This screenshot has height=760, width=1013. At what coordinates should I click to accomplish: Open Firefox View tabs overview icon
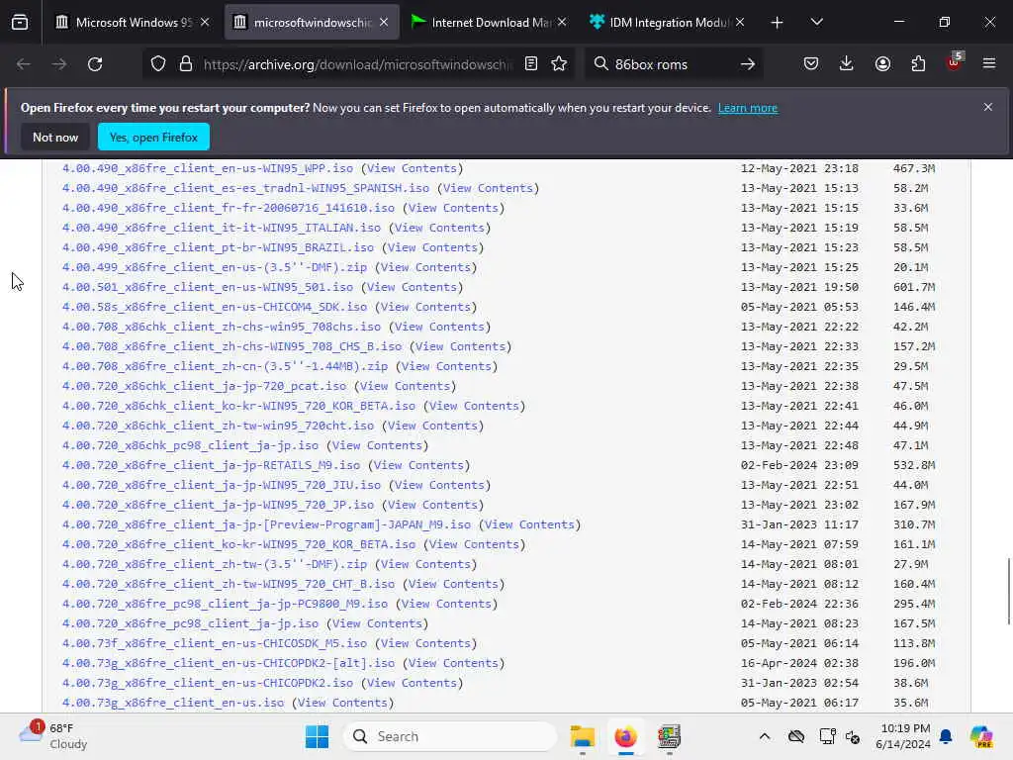pyautogui.click(x=20, y=23)
